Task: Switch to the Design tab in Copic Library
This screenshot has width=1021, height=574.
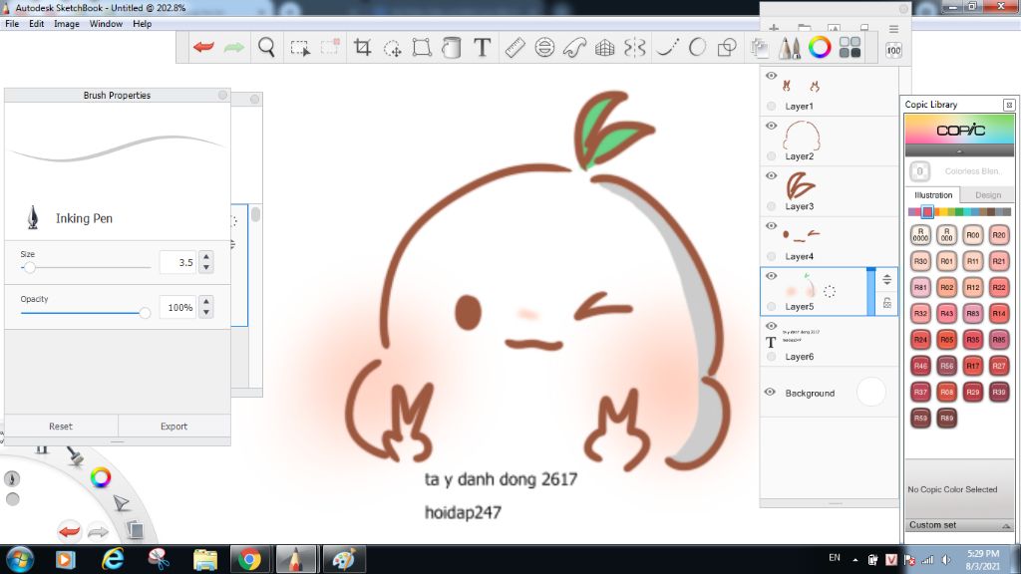Action: pos(988,195)
